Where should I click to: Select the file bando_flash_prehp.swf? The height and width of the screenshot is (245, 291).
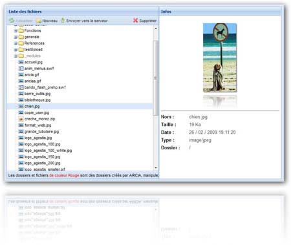click(x=45, y=87)
